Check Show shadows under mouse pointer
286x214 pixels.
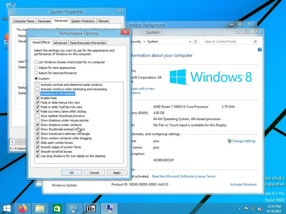(38, 120)
